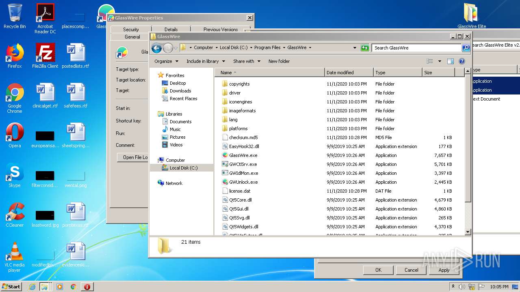Expand the dropdown arrow after Program Files breadcrumb

(x=284, y=48)
